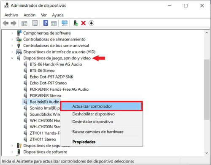
Task: Click the vertical scrollbar thumb
Action: click(x=207, y=89)
